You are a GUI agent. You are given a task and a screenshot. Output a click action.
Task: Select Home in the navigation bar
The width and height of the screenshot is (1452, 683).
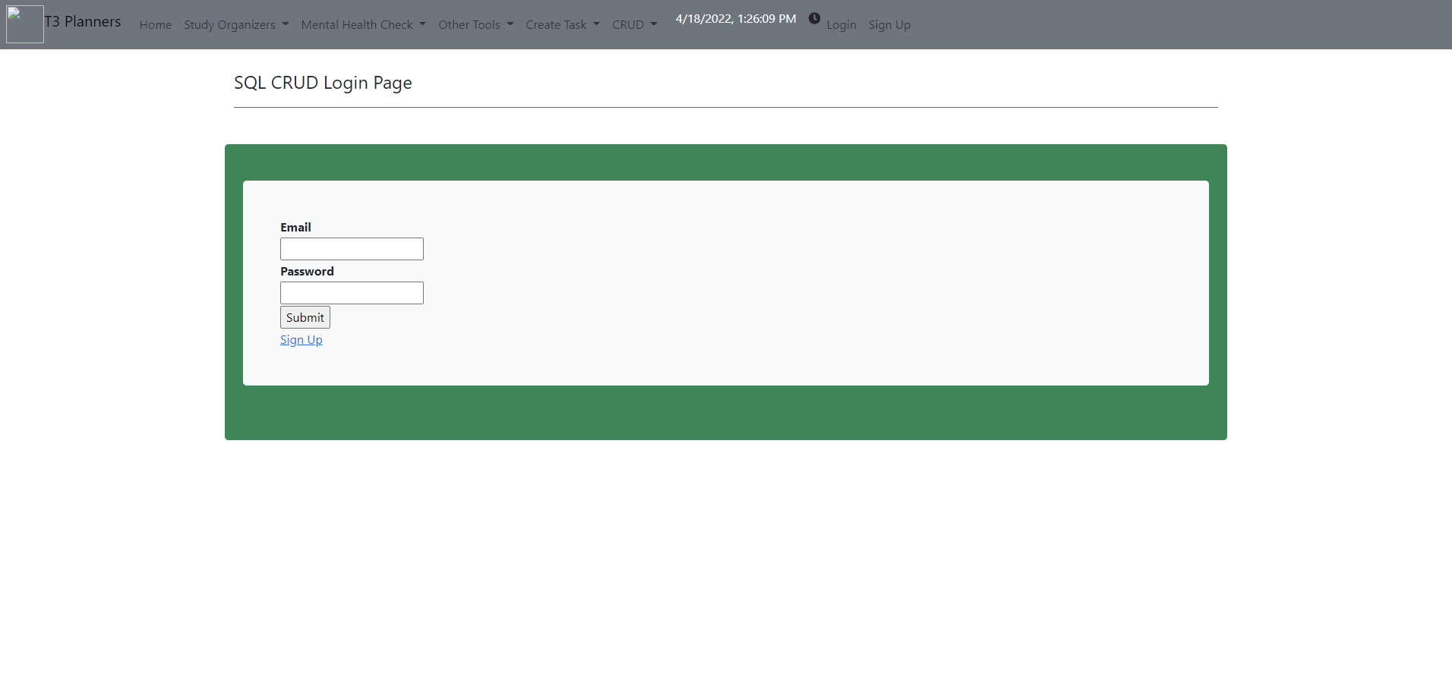(x=155, y=24)
